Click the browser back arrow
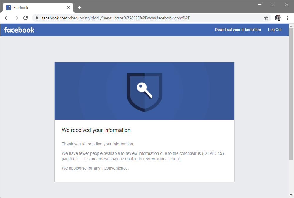Image resolution: width=294 pixels, height=198 pixels. [7, 18]
